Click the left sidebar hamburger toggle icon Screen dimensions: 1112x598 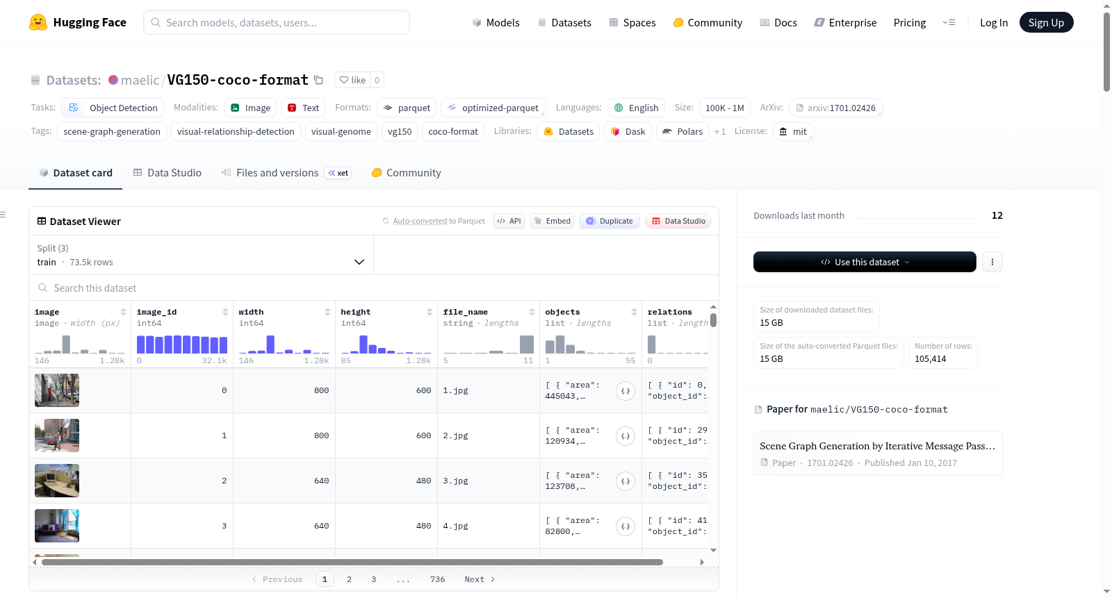pyautogui.click(x=3, y=215)
